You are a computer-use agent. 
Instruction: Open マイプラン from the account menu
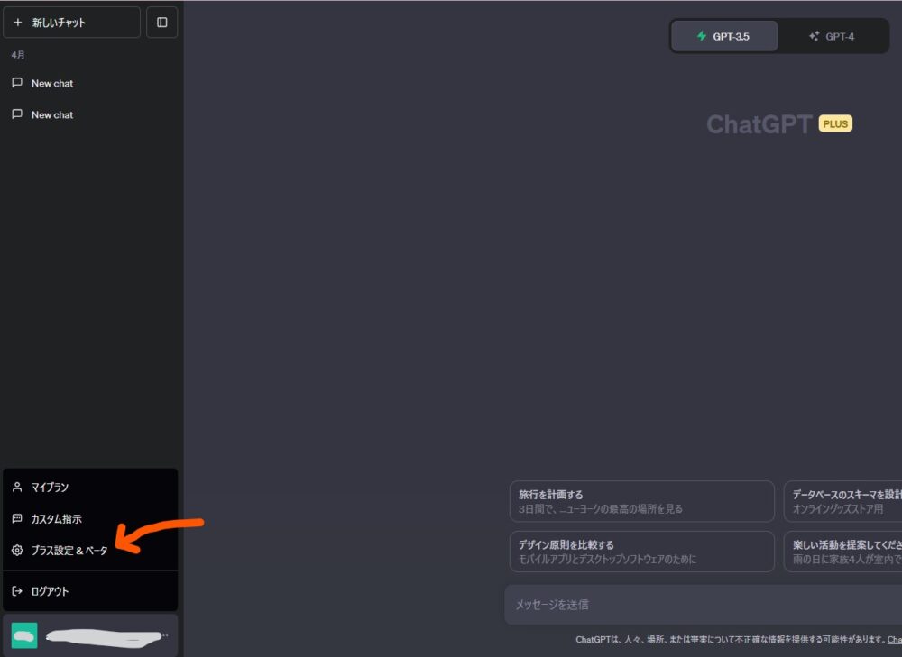click(x=51, y=488)
